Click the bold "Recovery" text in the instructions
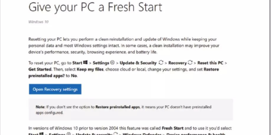The height and width of the screenshot is (135, 271). point(177,63)
